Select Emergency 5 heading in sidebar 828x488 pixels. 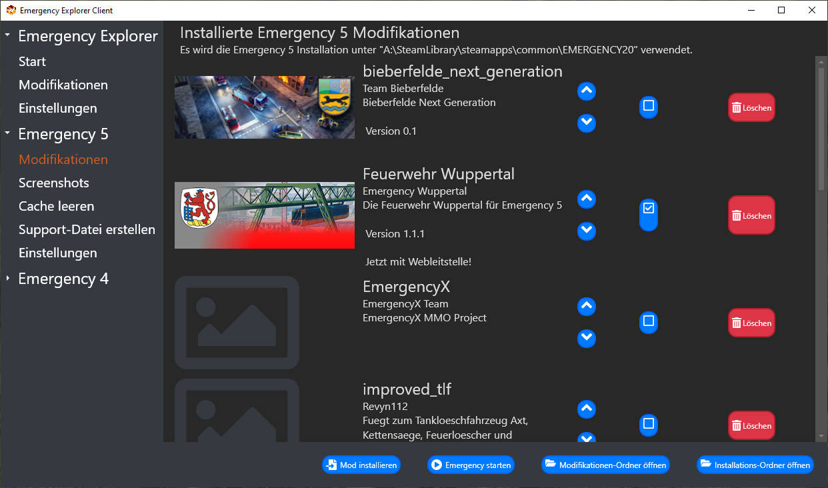tap(63, 134)
